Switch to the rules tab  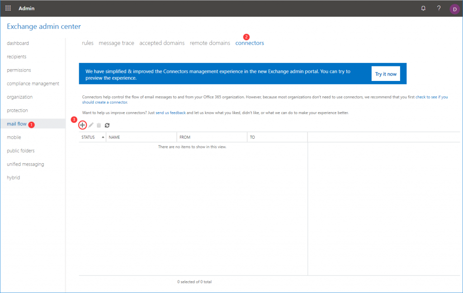tap(87, 43)
